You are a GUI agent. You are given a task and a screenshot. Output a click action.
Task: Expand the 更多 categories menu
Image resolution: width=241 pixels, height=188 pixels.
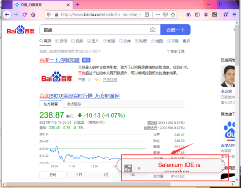pyautogui.click(x=187, y=41)
